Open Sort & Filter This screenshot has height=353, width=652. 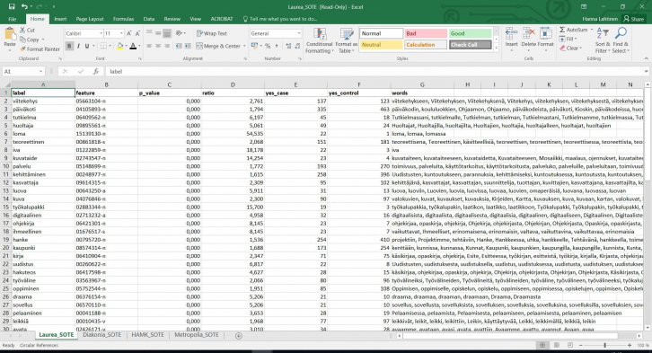pyautogui.click(x=603, y=40)
